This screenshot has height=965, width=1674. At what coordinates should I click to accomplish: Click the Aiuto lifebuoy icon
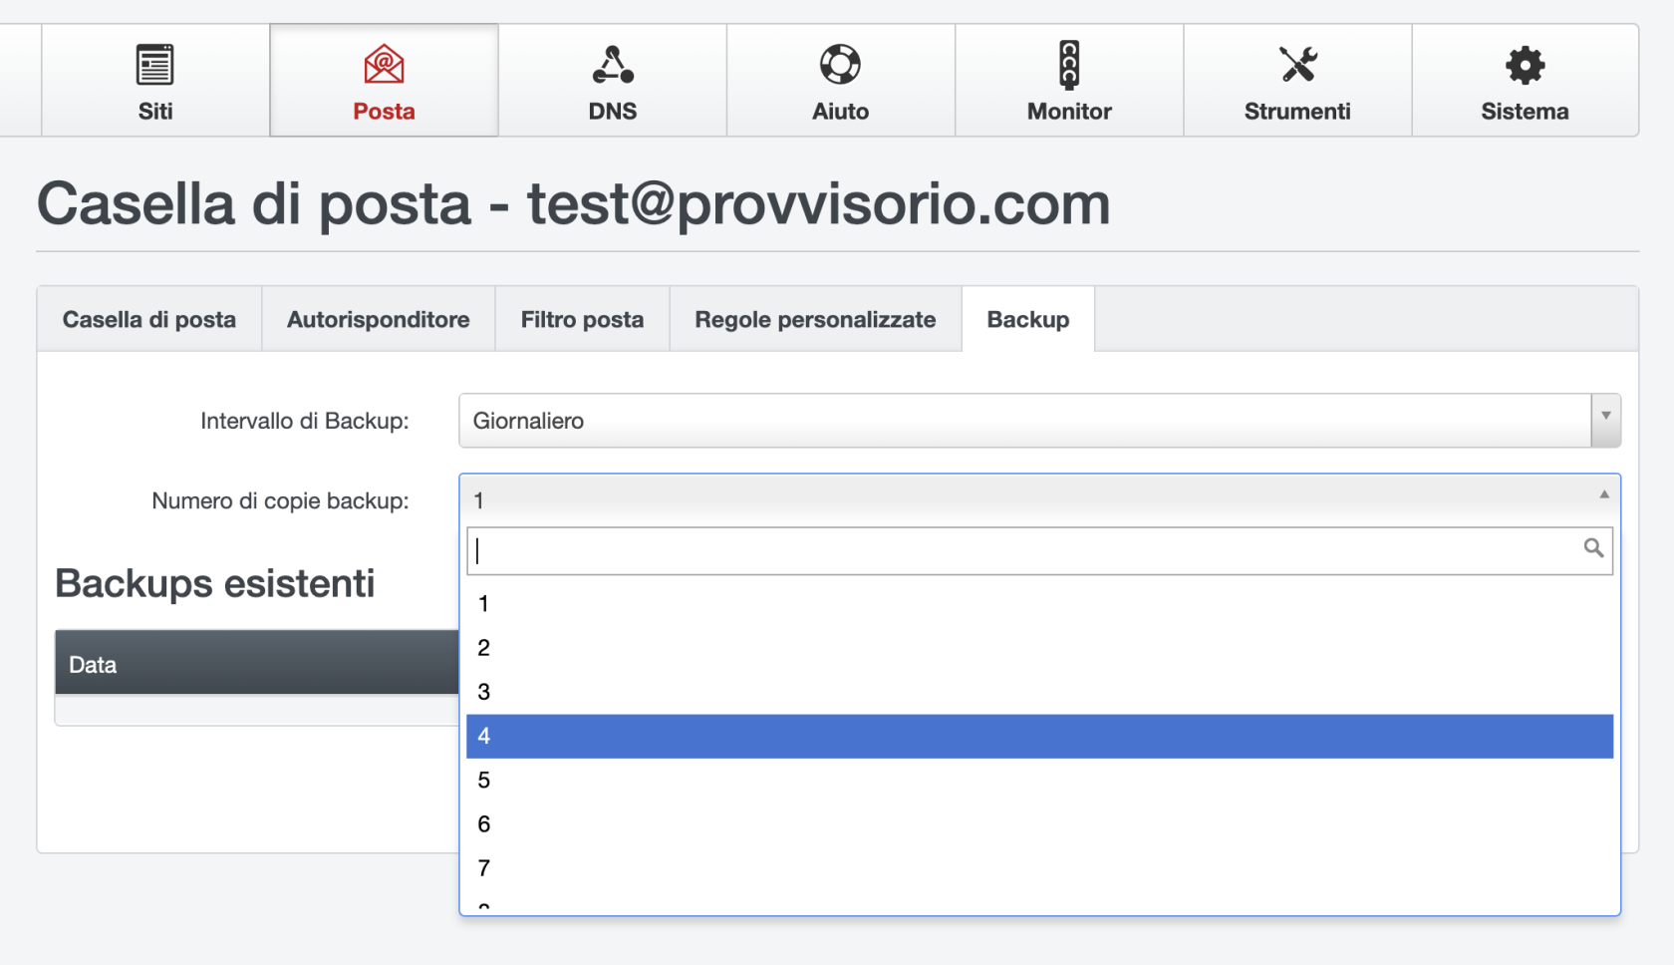840,65
